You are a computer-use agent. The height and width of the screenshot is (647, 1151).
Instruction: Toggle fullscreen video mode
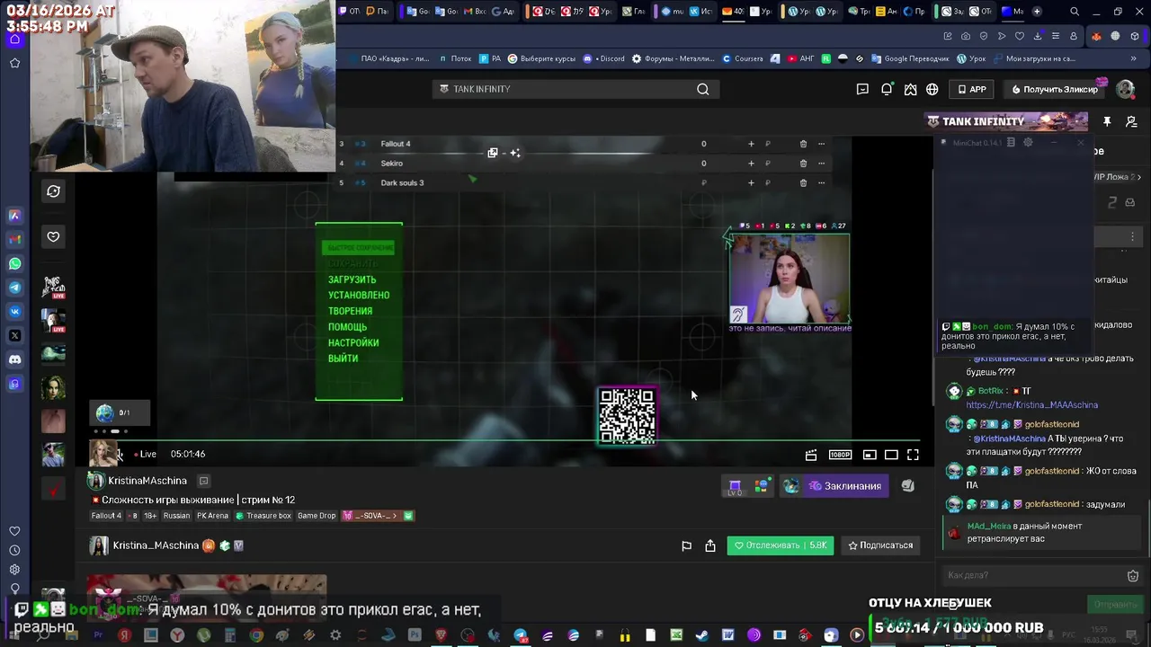(913, 455)
